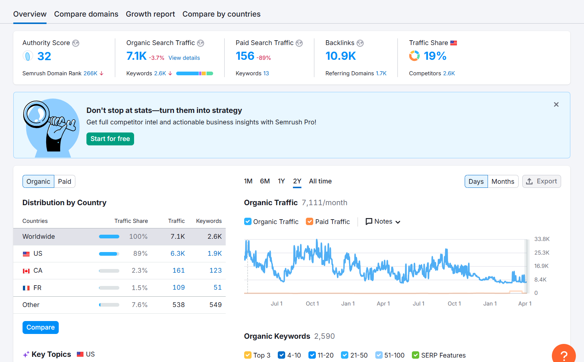Click the globe icon beside Authority Score
Viewport: 584px width, 362px height.
pos(76,43)
